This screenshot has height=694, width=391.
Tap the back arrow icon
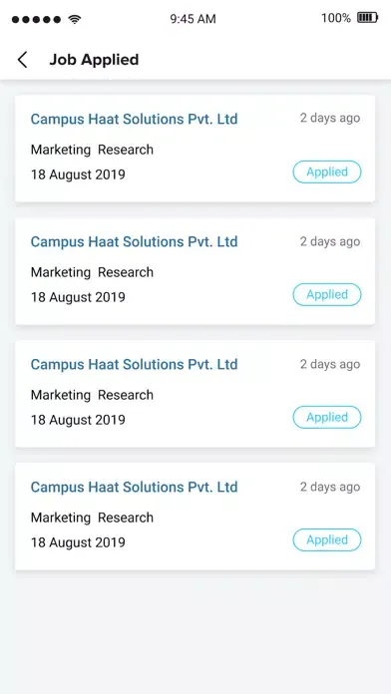click(23, 59)
